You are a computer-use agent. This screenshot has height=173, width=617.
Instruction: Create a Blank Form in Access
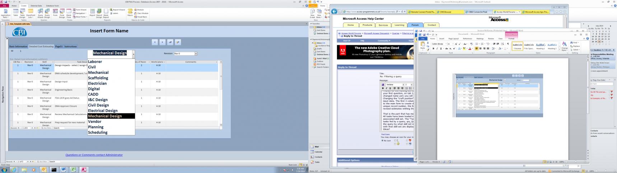point(69,13)
